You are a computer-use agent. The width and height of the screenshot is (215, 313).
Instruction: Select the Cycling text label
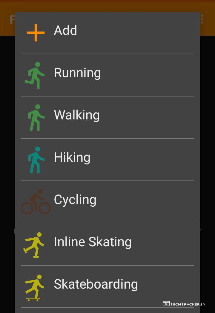pos(75,200)
